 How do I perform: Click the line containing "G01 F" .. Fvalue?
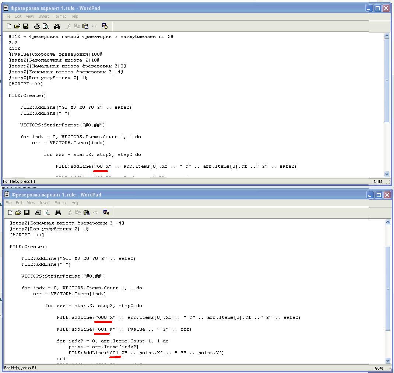pyautogui.click(x=124, y=329)
